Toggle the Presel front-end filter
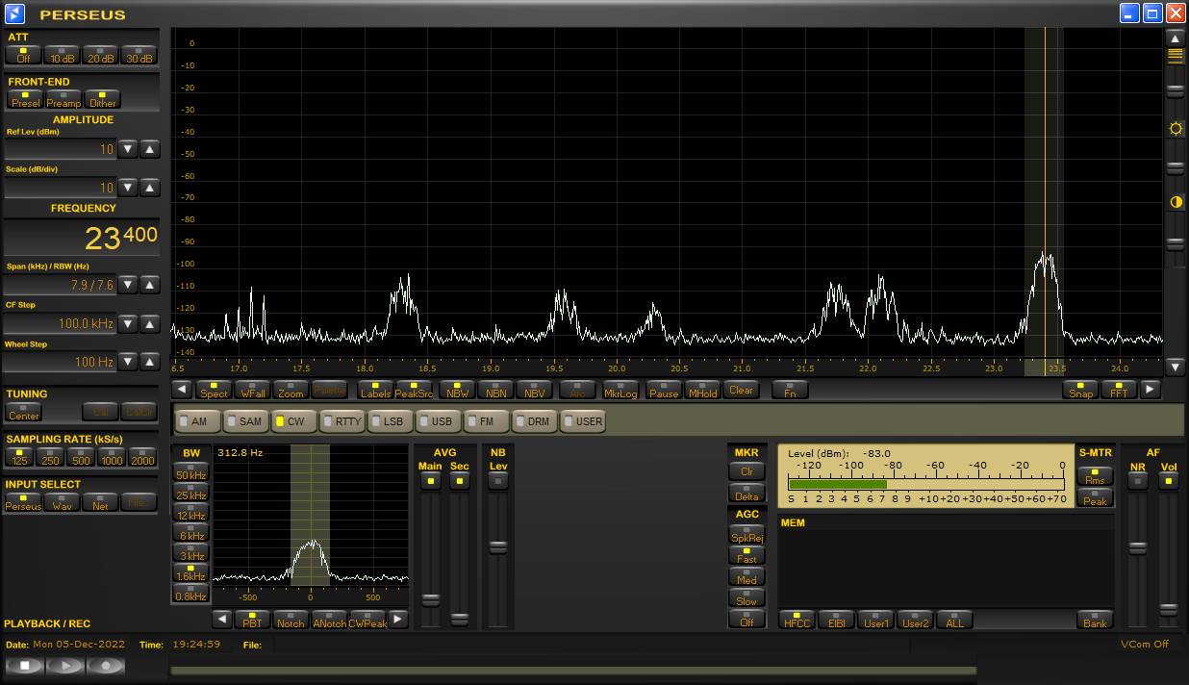The image size is (1189, 685). [x=25, y=99]
